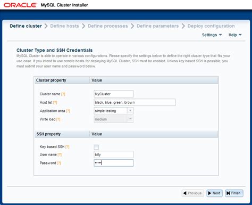Screen dimensions: 252x205
Task: Click the Cluster Type and SSH Credentials heading
Action: pyautogui.click(x=55, y=50)
